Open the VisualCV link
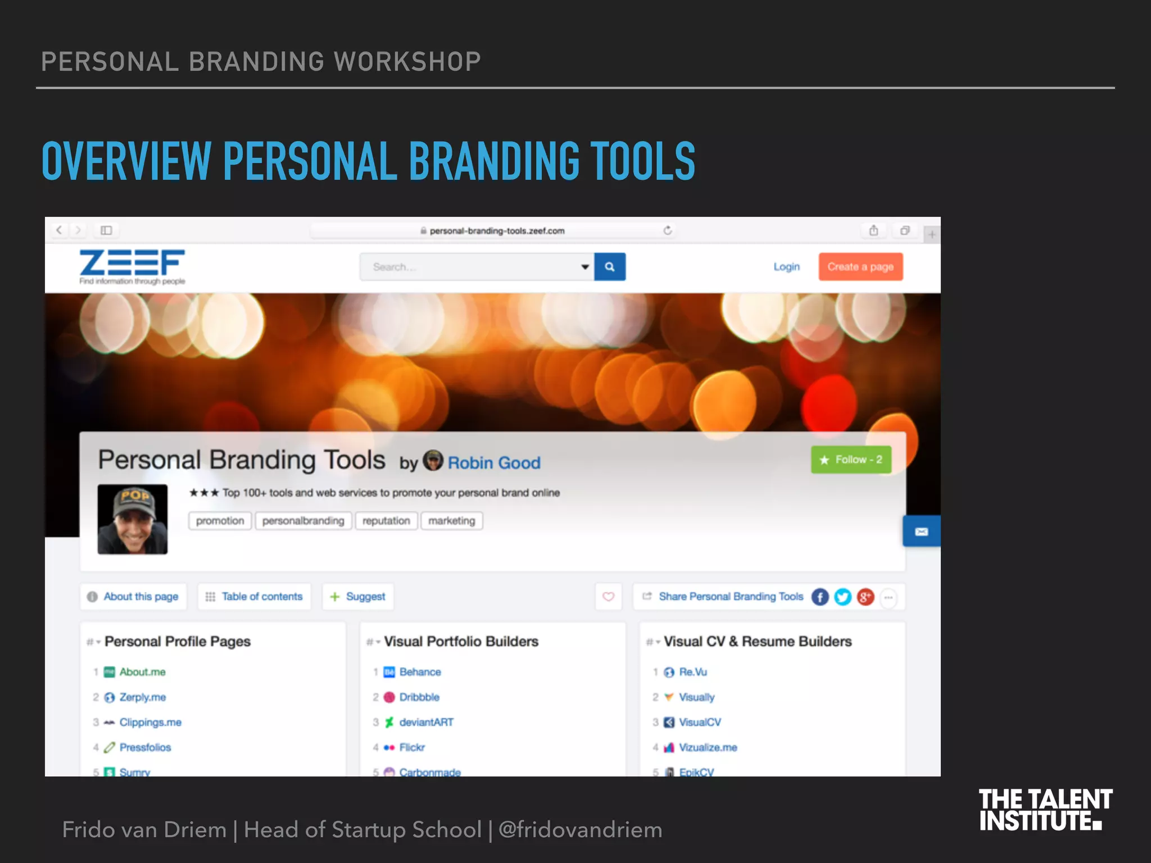The width and height of the screenshot is (1151, 863). pos(700,723)
